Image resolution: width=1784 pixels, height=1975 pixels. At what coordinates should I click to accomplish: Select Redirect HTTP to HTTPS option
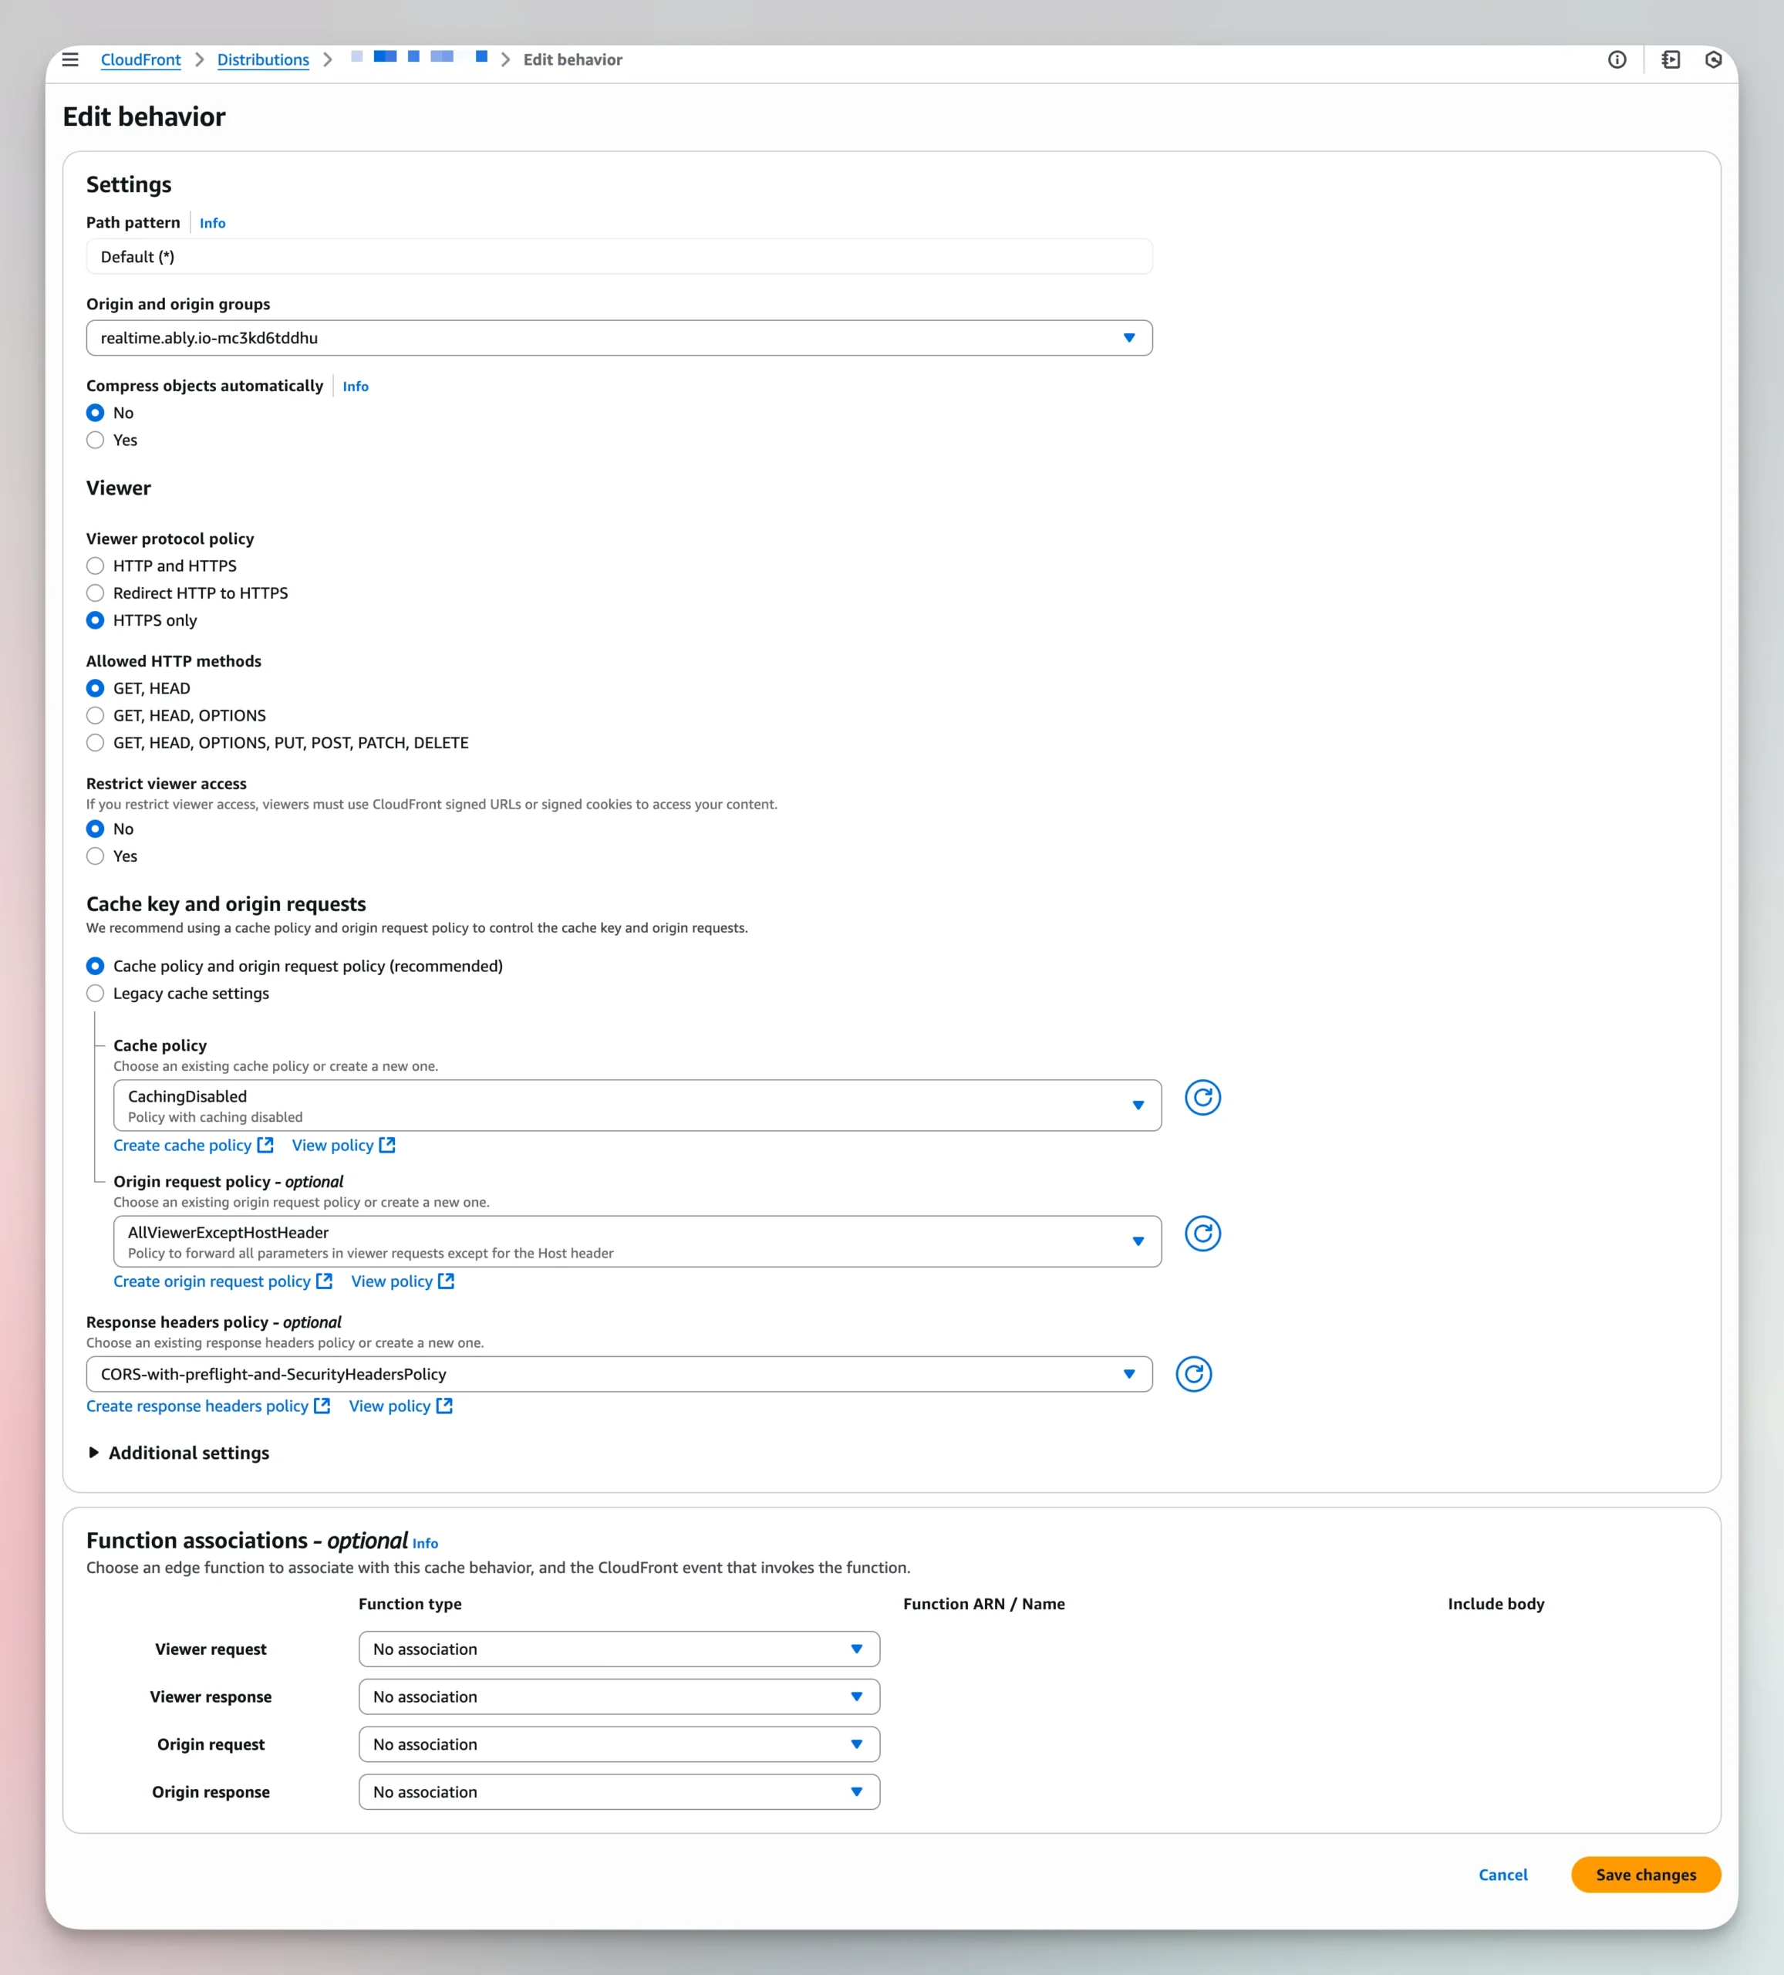pos(95,592)
